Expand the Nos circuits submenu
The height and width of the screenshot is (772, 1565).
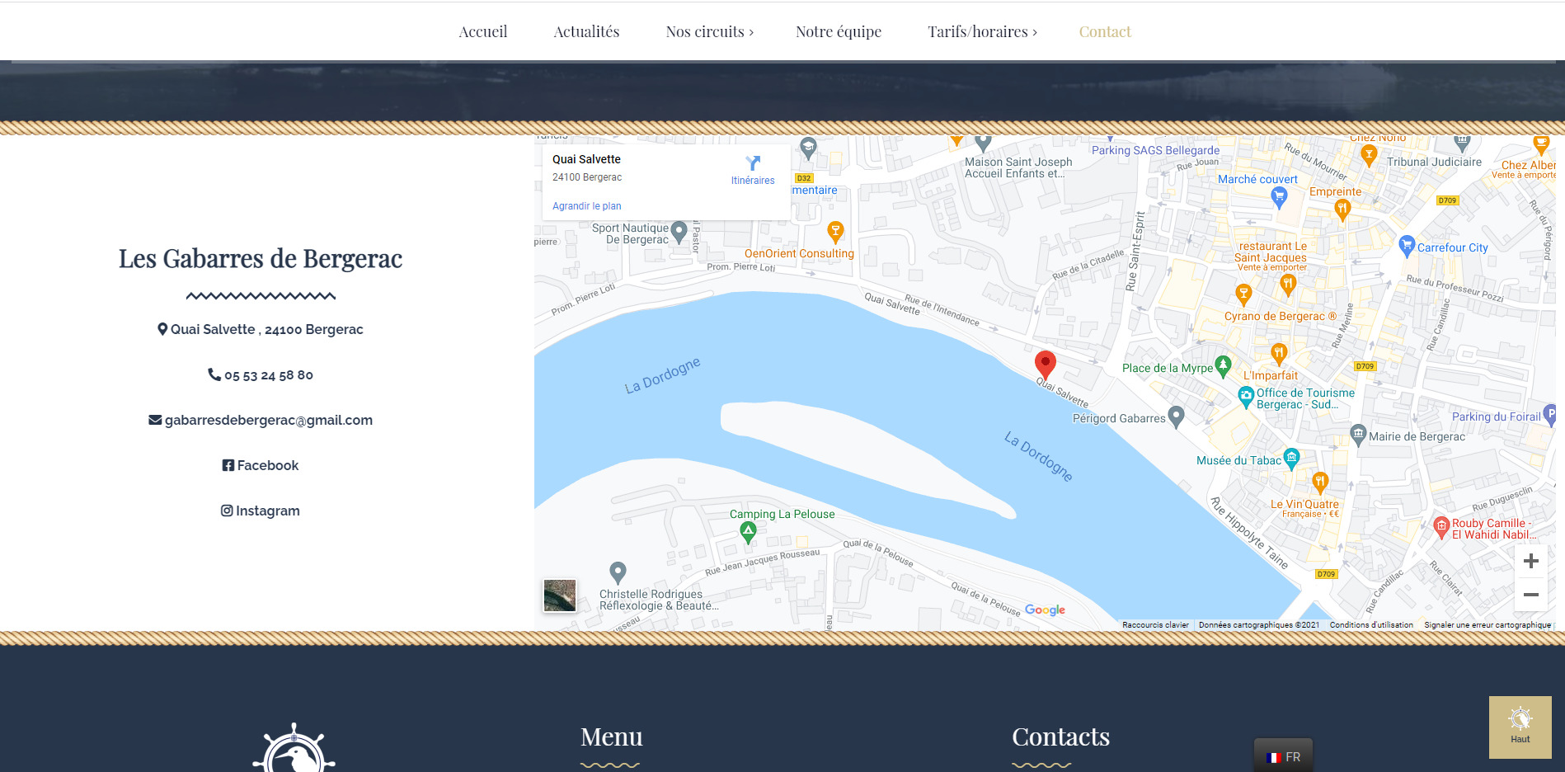(709, 31)
